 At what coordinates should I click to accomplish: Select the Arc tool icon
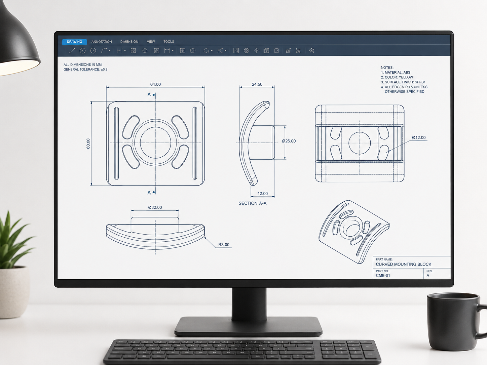[104, 51]
